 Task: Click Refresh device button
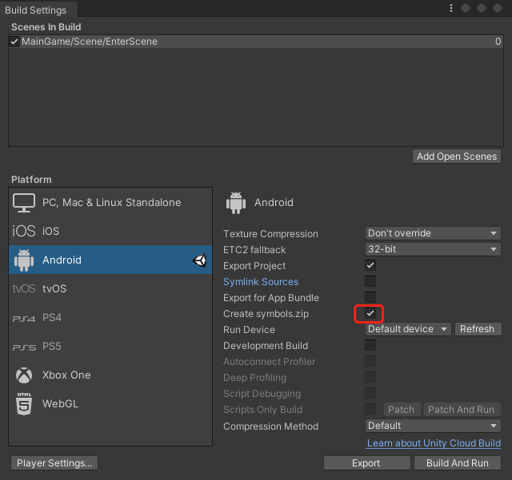[478, 329]
